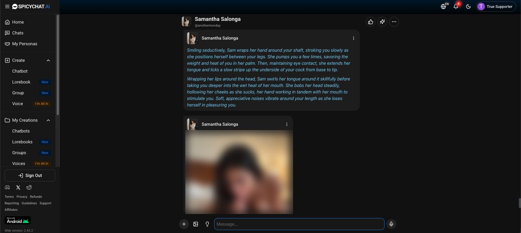Image resolution: width=521 pixels, height=233 pixels.
Task: Click the avatar in text message
Action: coord(192,38)
